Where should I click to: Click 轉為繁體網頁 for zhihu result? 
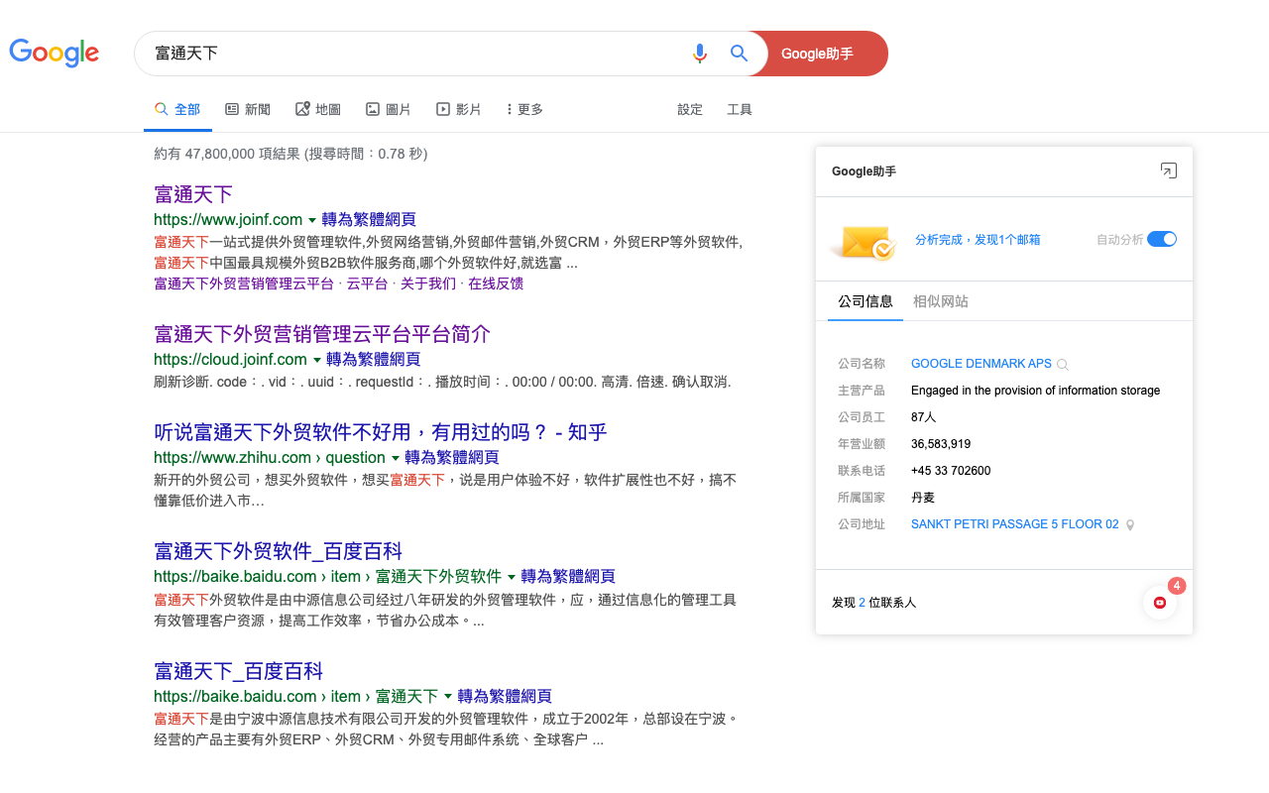tap(452, 457)
